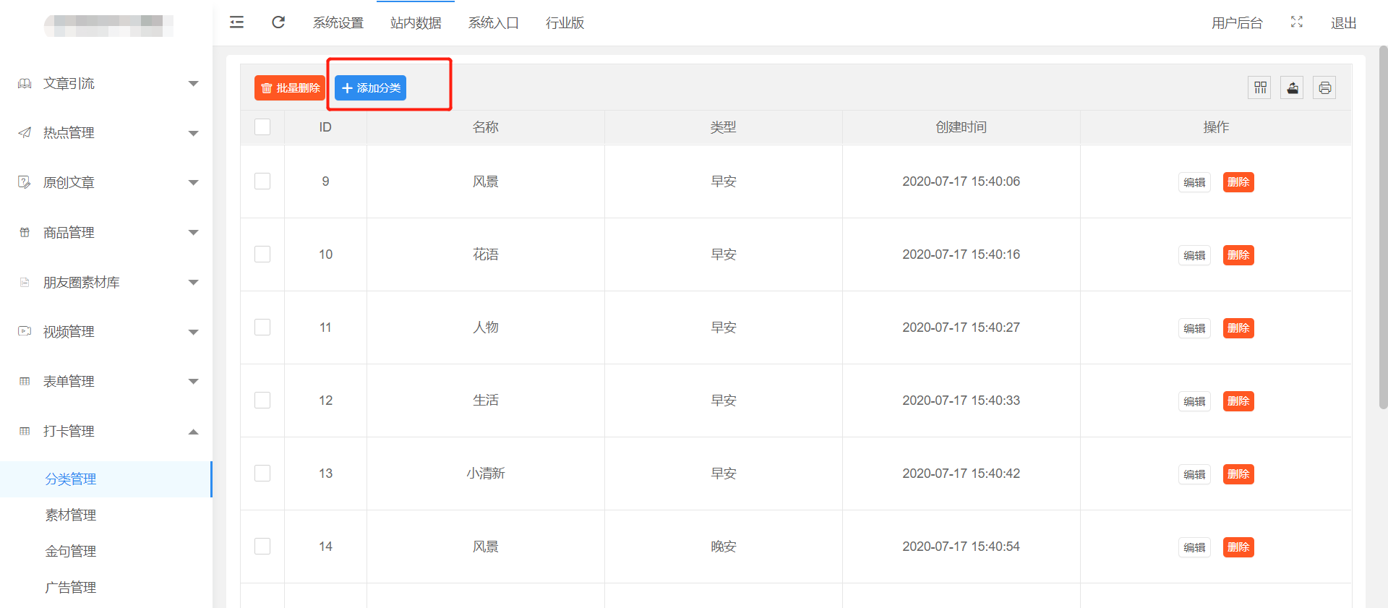Check the row with ID 9
This screenshot has height=608, width=1388.
[x=262, y=181]
